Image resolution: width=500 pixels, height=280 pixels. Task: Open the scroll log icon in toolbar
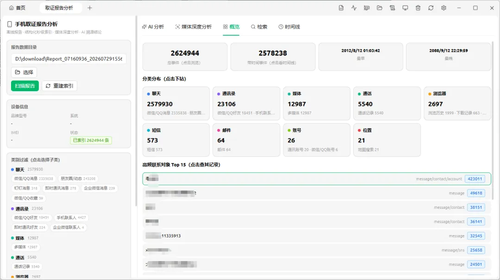392,8
